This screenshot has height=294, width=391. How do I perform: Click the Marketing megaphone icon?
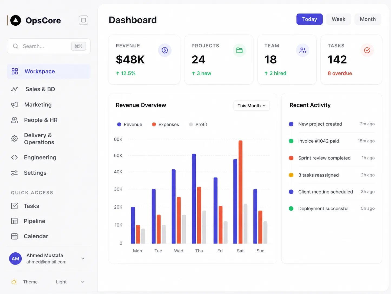[14, 105]
